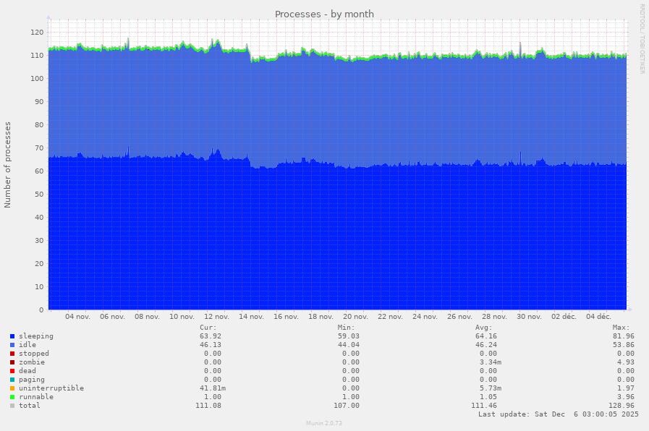Click the orange uninterruptible legend swatch
The image size is (649, 431).
[12, 388]
